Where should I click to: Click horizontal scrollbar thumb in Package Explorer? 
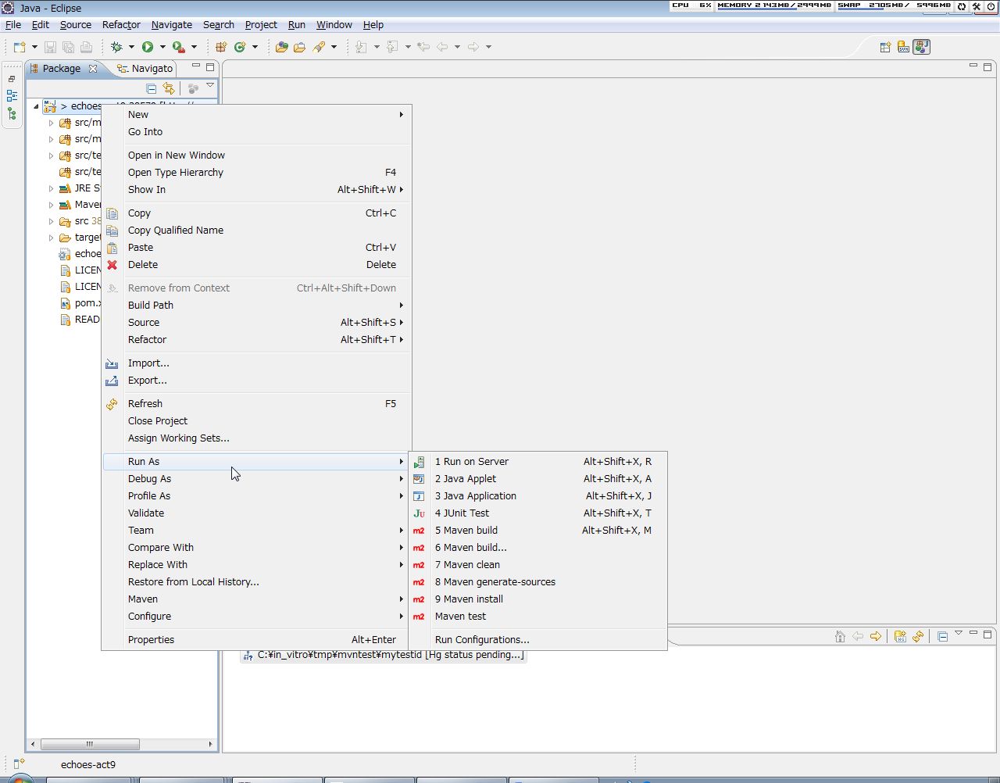90,744
